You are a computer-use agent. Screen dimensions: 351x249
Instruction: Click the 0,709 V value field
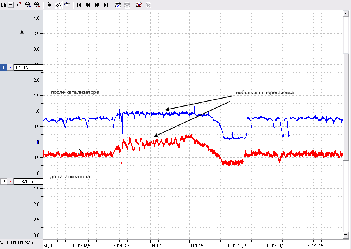(28, 67)
